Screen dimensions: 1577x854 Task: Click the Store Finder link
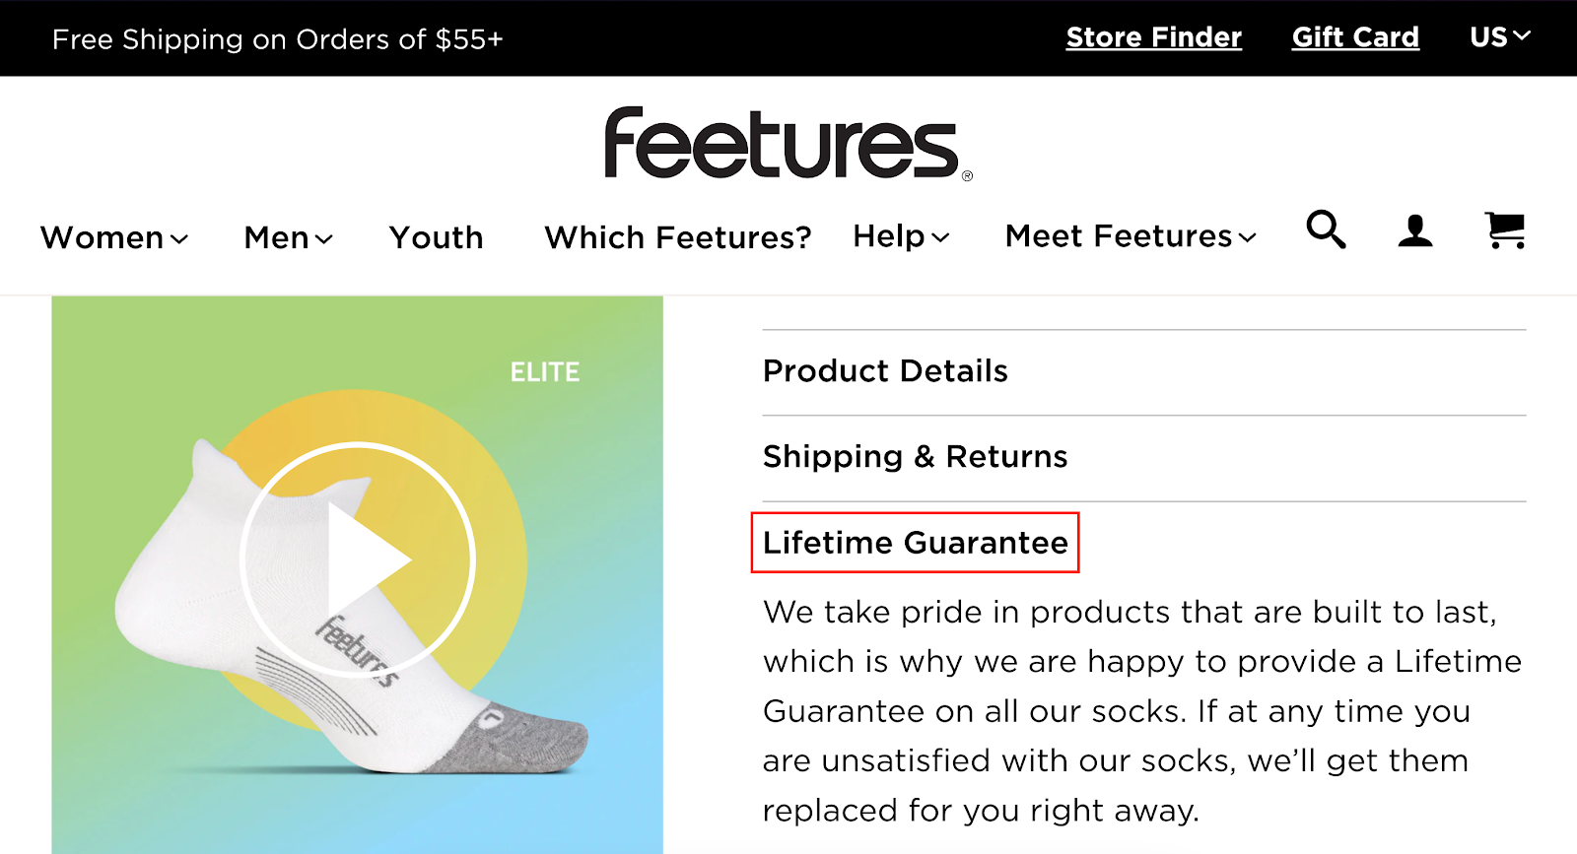point(1153,37)
